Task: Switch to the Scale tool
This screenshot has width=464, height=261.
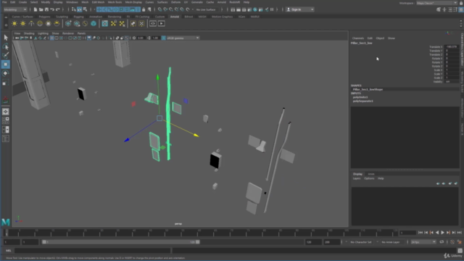Action: [x=6, y=83]
